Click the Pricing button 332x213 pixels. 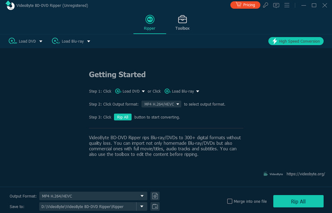pos(245,5)
